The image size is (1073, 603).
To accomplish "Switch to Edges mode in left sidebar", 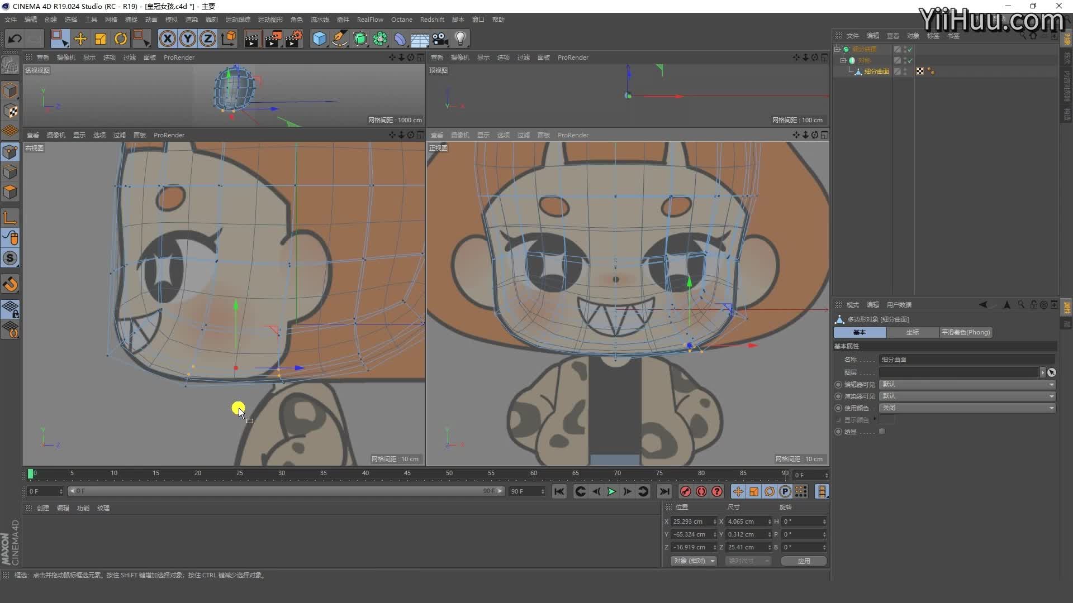I will (x=10, y=172).
